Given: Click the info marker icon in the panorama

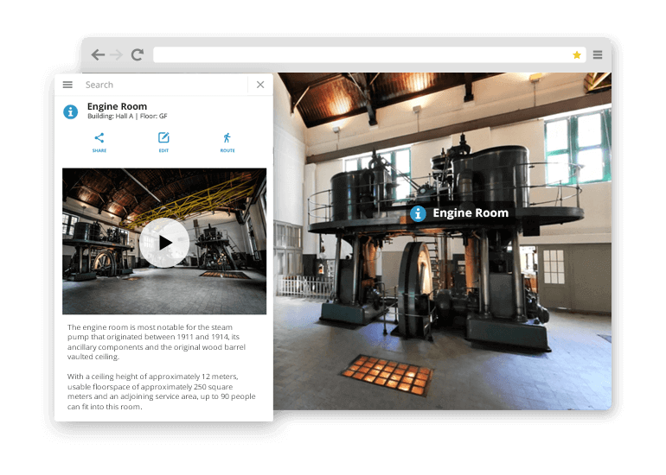Looking at the screenshot, I should point(419,213).
